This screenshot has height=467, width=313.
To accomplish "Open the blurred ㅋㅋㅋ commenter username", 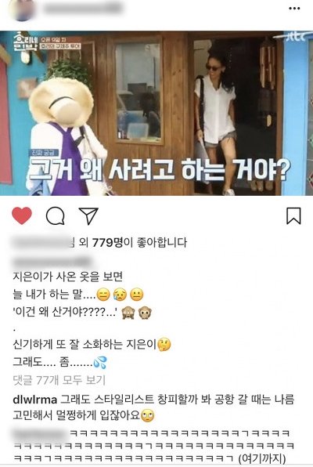I will (x=41, y=433).
